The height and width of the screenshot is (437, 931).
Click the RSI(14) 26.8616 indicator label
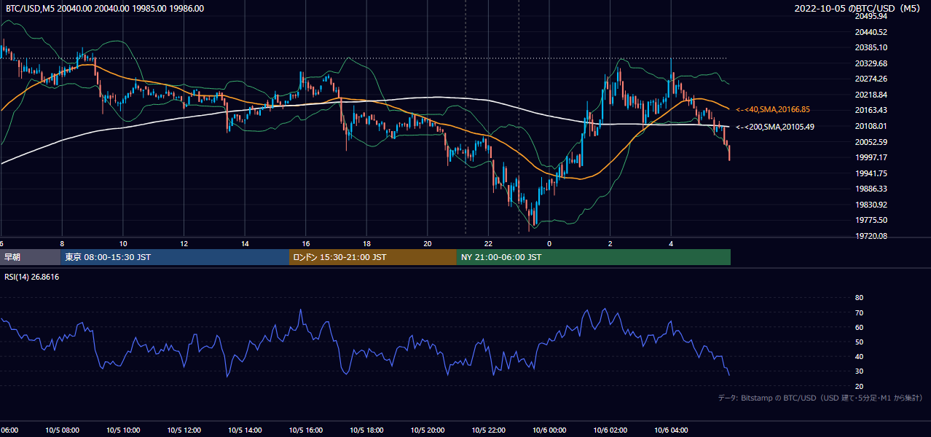pyautogui.click(x=32, y=277)
